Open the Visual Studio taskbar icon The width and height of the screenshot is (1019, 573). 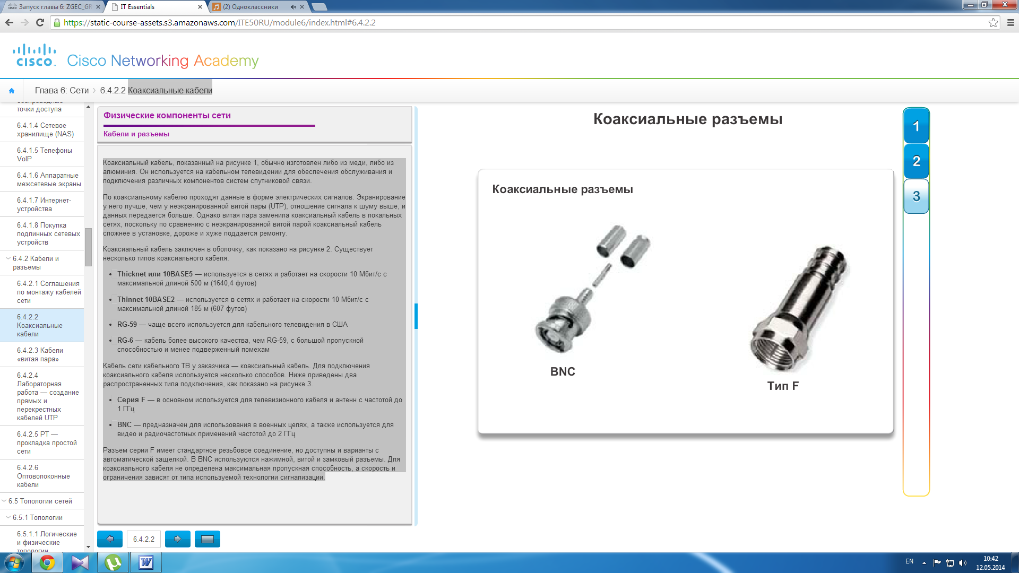pos(80,562)
